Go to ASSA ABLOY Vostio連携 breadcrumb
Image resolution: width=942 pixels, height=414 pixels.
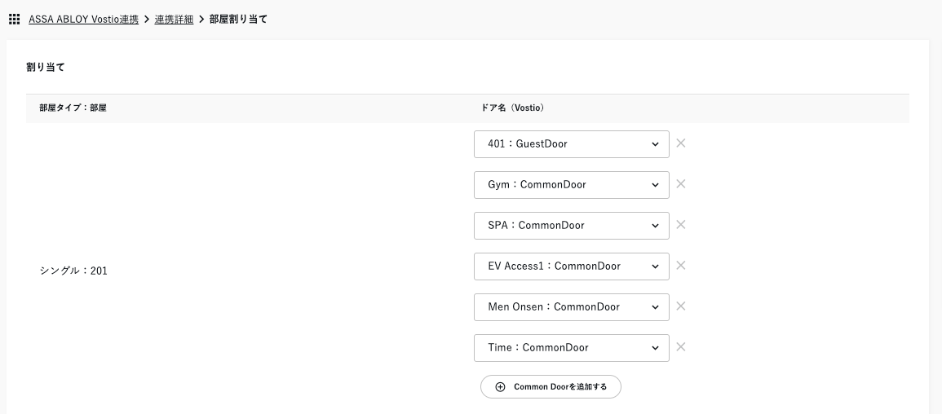(83, 19)
